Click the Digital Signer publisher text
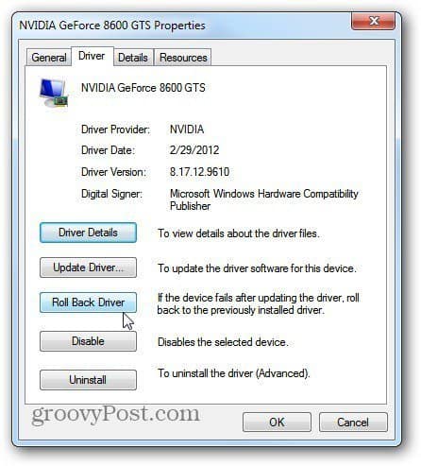 tap(264, 199)
